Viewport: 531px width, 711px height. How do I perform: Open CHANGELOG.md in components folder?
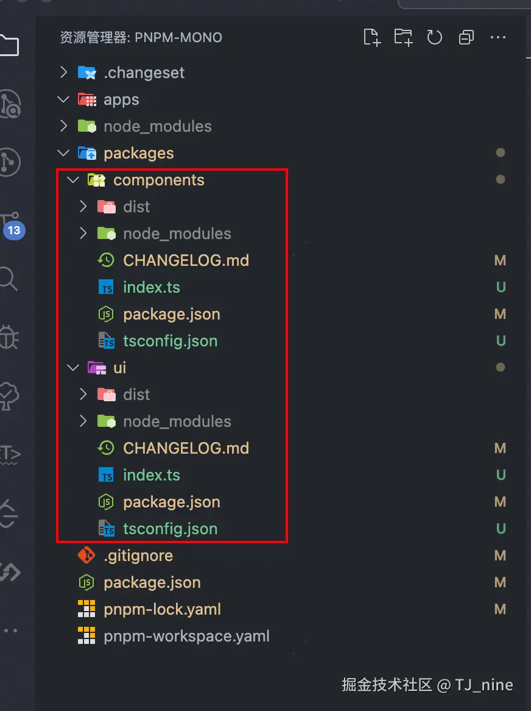click(186, 260)
